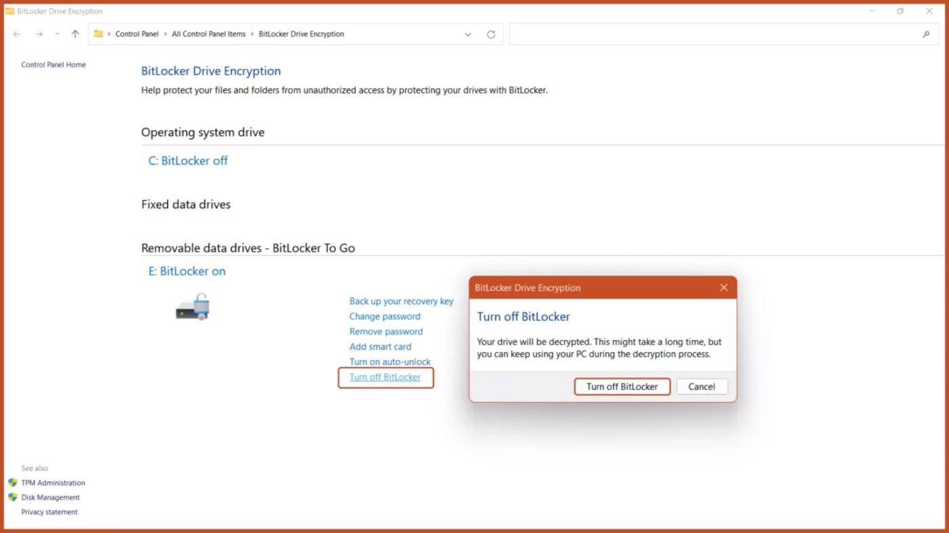Refresh the Control Panel page
949x533 pixels.
[491, 35]
